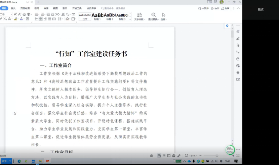Click the settings sliders sidebar icon
The image size is (279, 165).
pos(238,52)
